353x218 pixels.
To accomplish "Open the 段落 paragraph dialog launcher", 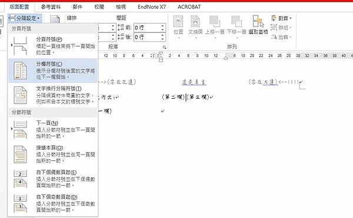I will tap(165, 47).
